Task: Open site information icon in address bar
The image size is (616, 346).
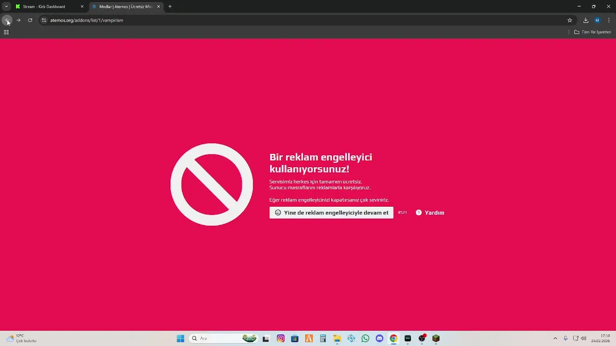Action: [44, 20]
